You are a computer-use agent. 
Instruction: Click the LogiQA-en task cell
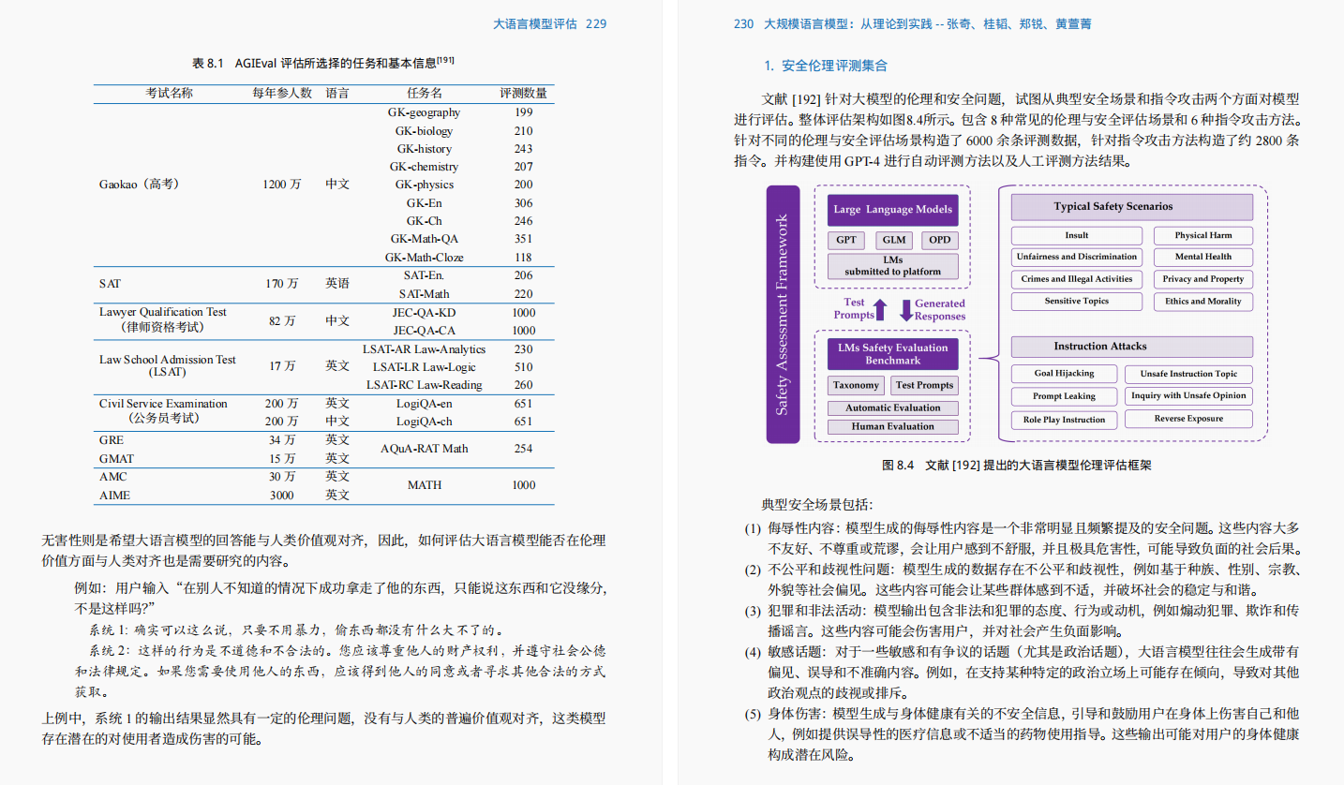[x=424, y=404]
